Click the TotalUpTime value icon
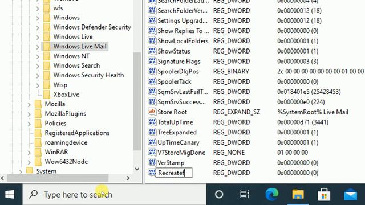The width and height of the screenshot is (365, 205). [152, 122]
